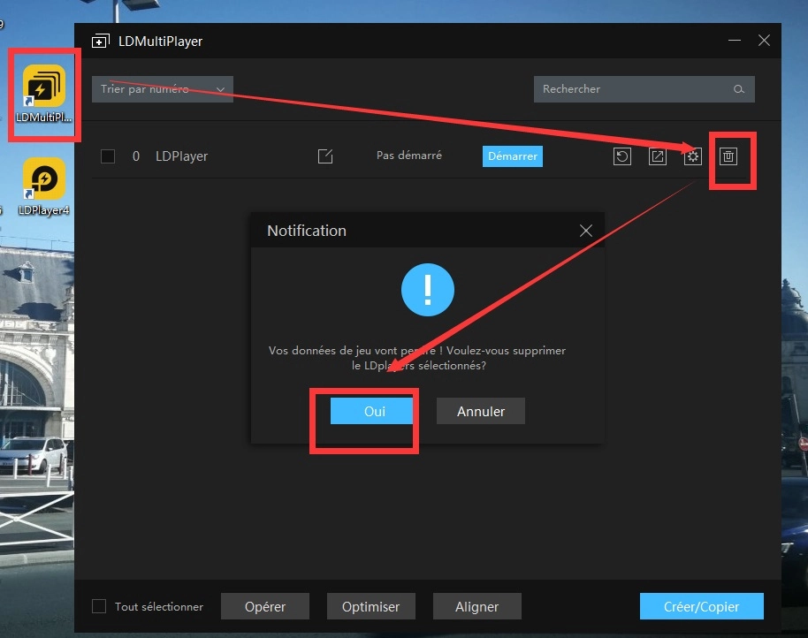Click the trash delete icon for LDPlayer

pos(728,156)
